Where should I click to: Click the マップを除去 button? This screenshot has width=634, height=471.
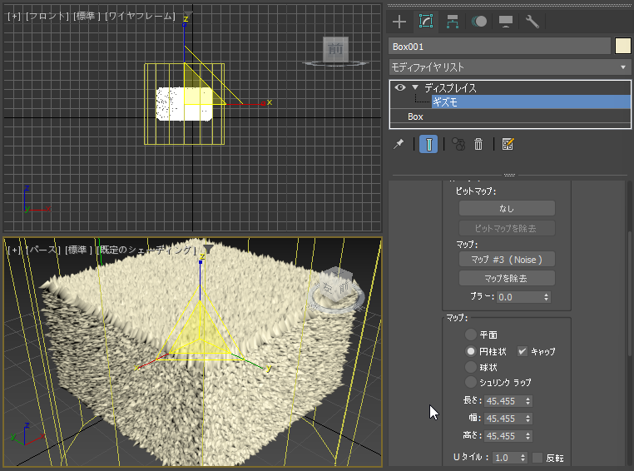pyautogui.click(x=507, y=278)
